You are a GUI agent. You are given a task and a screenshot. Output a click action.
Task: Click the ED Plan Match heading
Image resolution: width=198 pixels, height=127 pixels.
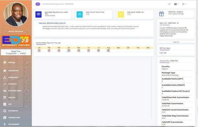(165, 48)
